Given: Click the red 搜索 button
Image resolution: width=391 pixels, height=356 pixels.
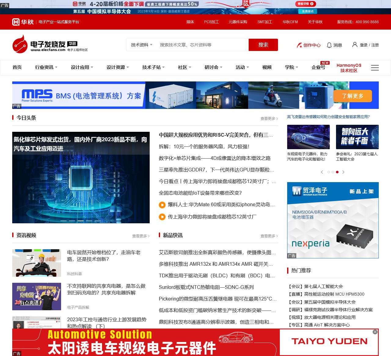Looking at the screenshot, I should tap(263, 45).
